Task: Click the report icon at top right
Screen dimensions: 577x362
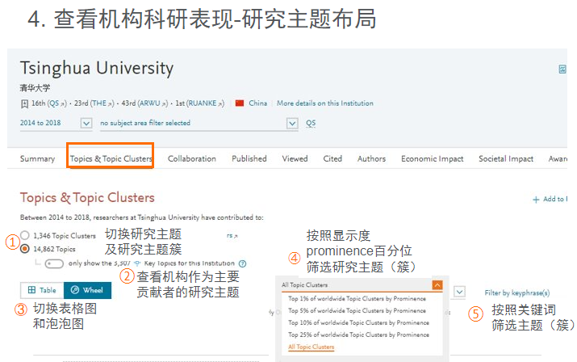Action: [562, 69]
